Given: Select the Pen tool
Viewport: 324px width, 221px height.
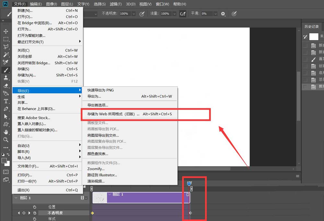Looking at the screenshot, I should pyautogui.click(x=6, y=109).
